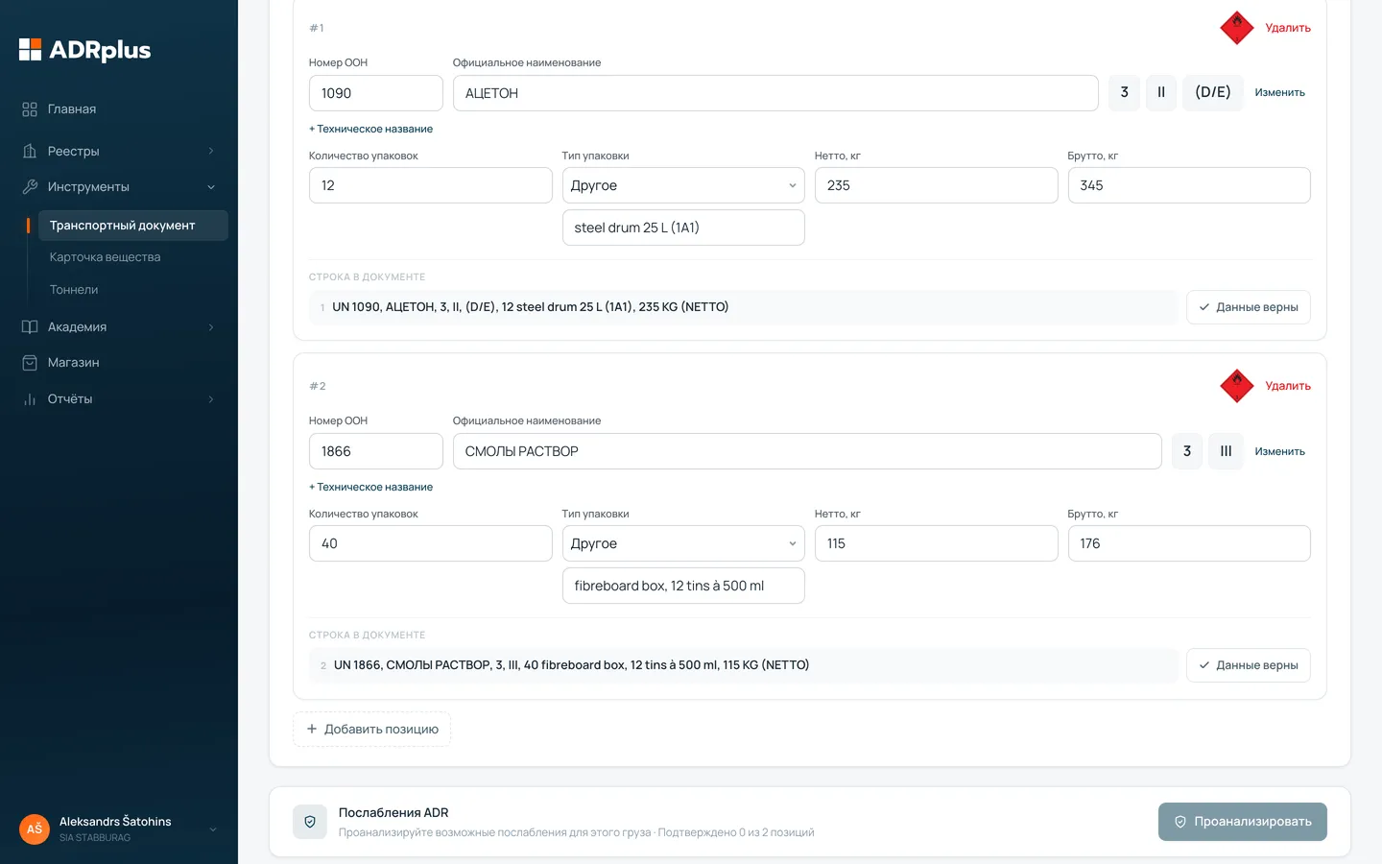Add technical name for СМОЛЫ РАСТВОР position

point(370,487)
